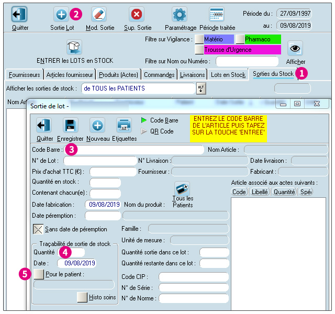Click the Quantité en stock field
Image resolution: width=335 pixels, height=314 pixels.
click(105, 183)
